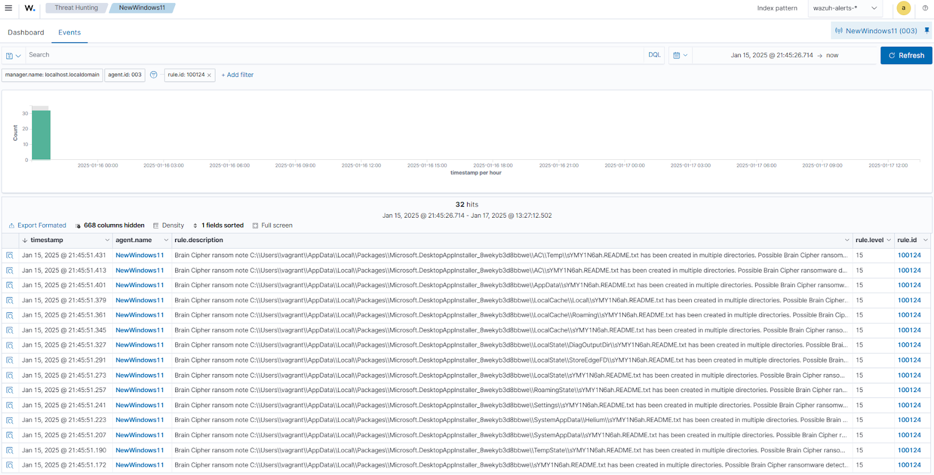Click Export Formated
The width and height of the screenshot is (934, 475).
pos(37,225)
